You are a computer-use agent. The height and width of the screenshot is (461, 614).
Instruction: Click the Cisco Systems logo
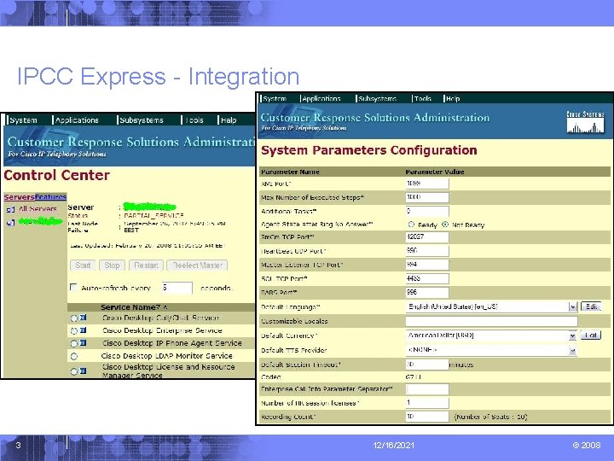coord(585,122)
